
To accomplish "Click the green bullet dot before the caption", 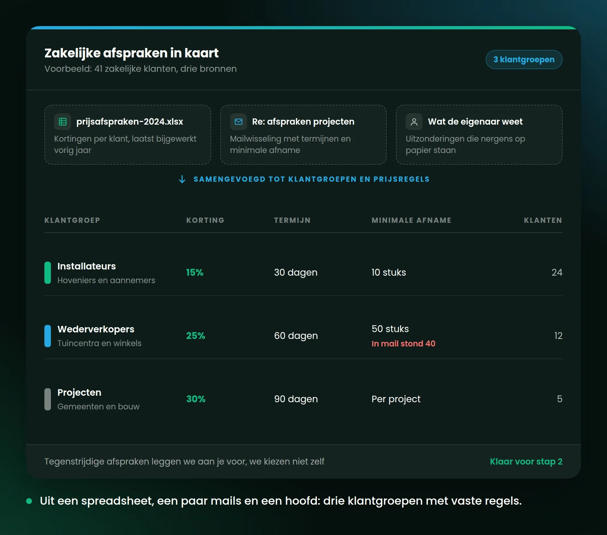I will (x=29, y=501).
